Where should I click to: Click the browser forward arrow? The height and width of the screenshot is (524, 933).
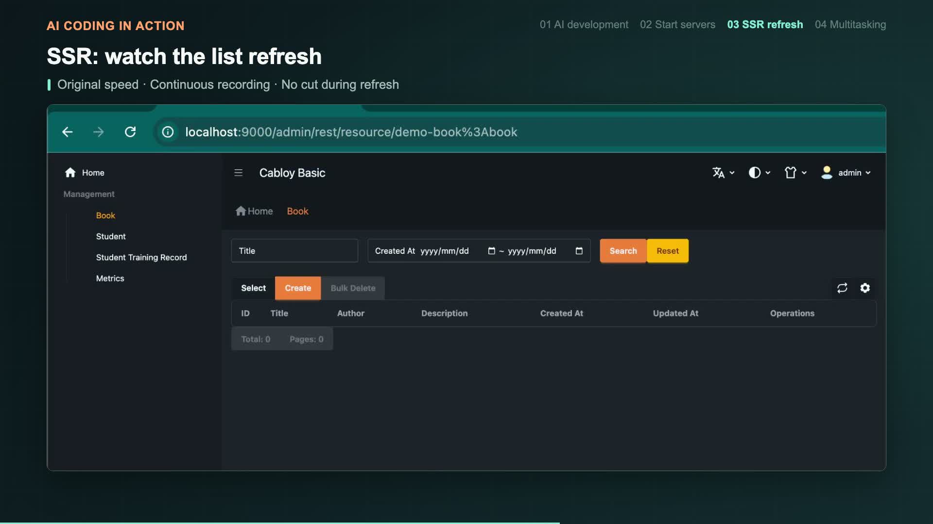click(x=99, y=132)
